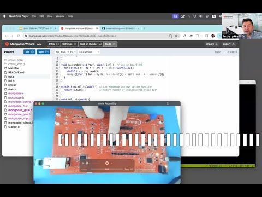Image resolution: width=262 pixels, height=197 pixels.
Task: Open the Intro section
Action: point(53,44)
